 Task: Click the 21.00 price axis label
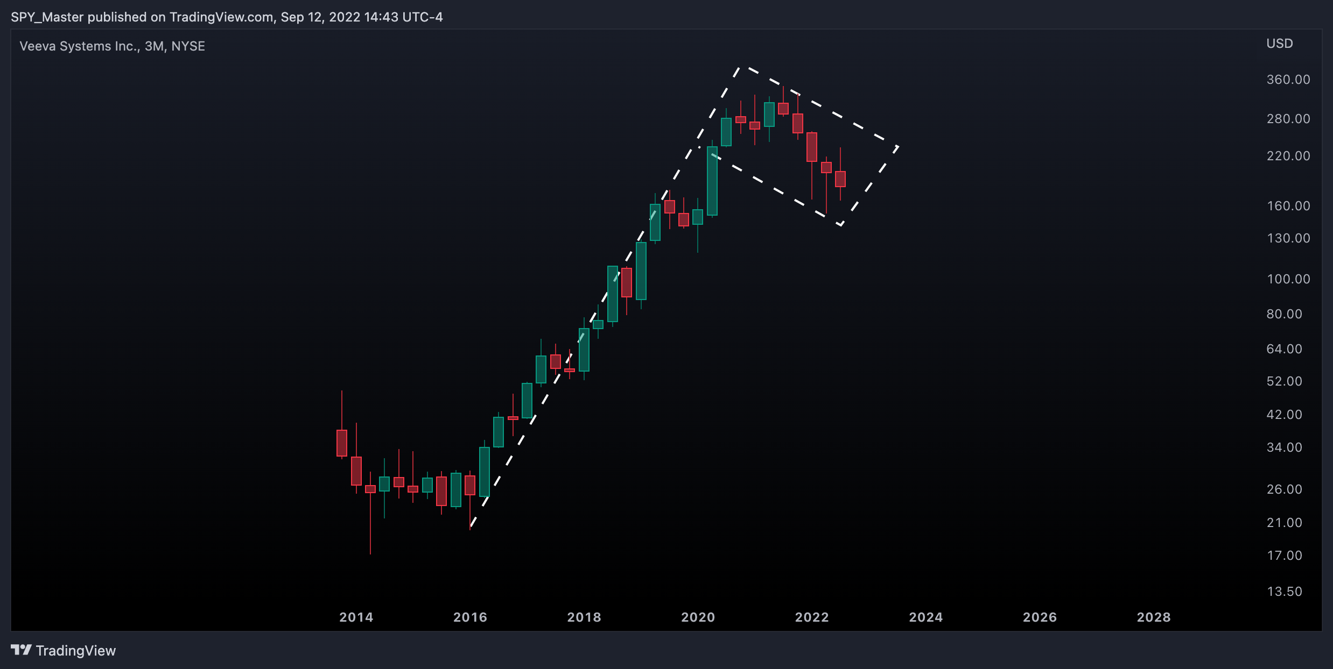coord(1285,523)
